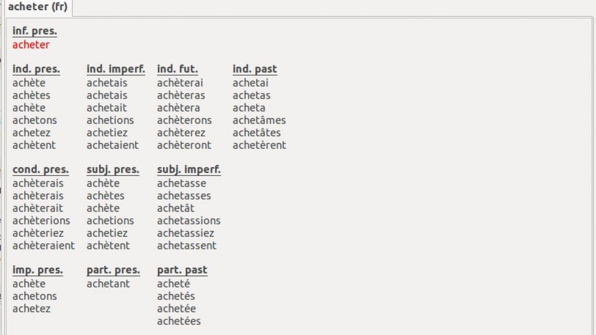Select the acheter (fr) tab

click(38, 7)
